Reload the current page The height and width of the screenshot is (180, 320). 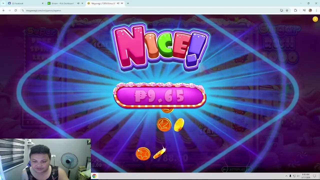[x=15, y=10]
